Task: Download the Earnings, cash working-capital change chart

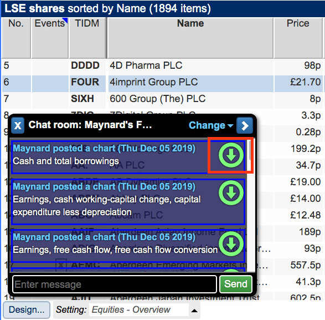Action: pyautogui.click(x=231, y=192)
